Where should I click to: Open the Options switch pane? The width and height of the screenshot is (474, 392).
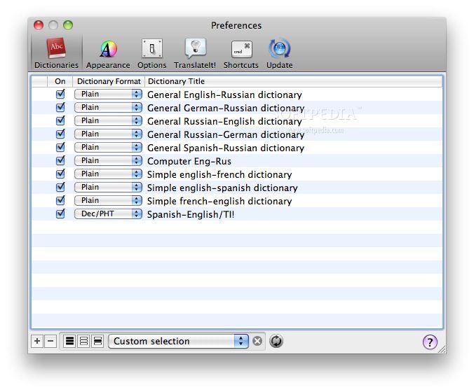[151, 55]
